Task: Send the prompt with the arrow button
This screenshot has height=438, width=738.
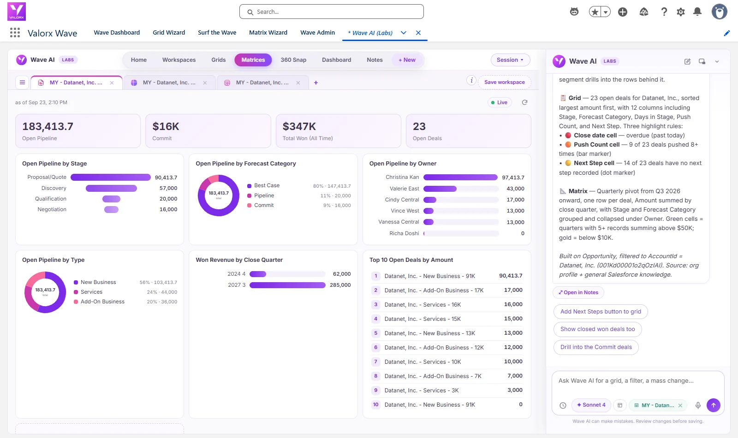Action: pos(714,405)
